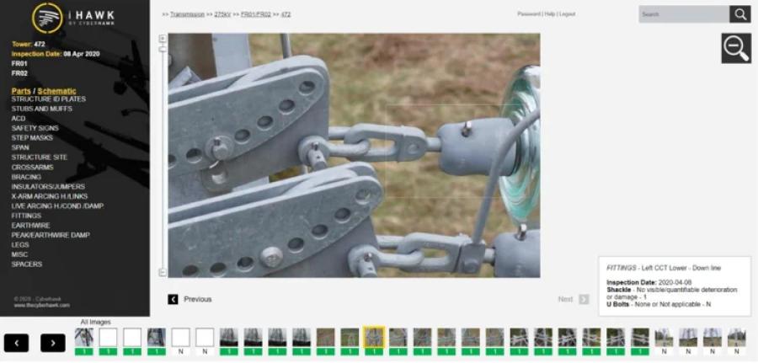Select CROSSARMS in the parts list

click(31, 167)
